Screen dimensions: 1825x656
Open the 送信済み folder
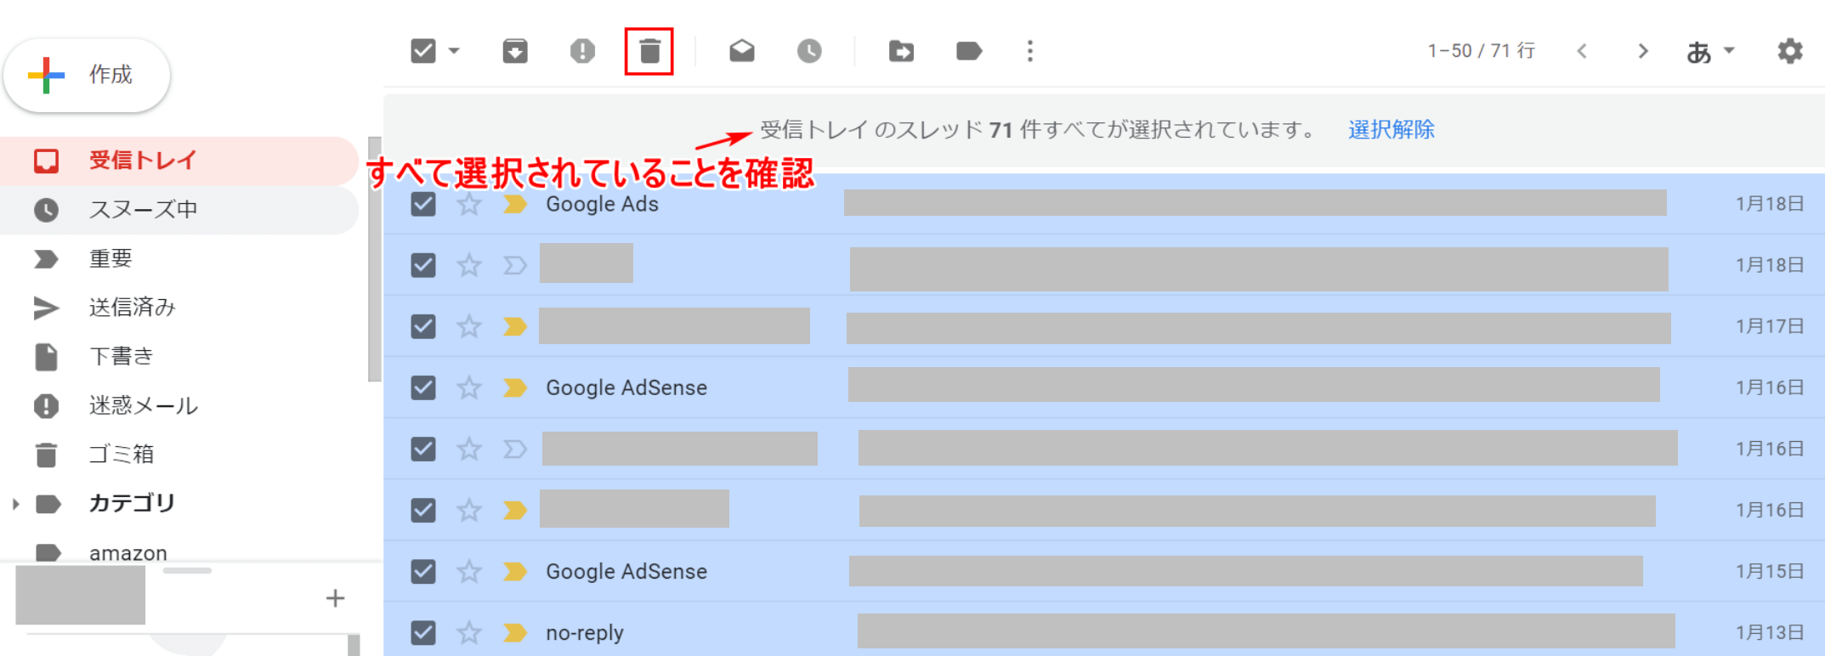click(x=132, y=308)
